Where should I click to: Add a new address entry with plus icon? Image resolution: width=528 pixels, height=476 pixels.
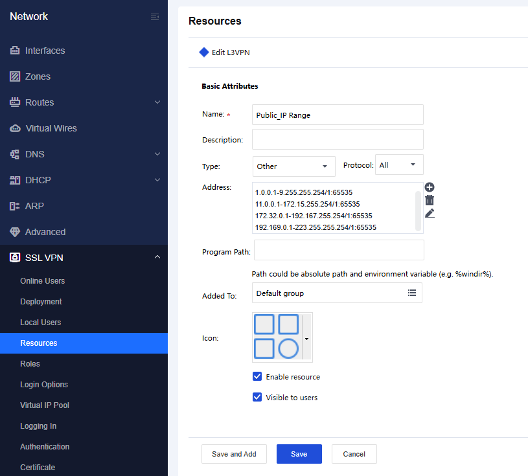[x=430, y=187]
